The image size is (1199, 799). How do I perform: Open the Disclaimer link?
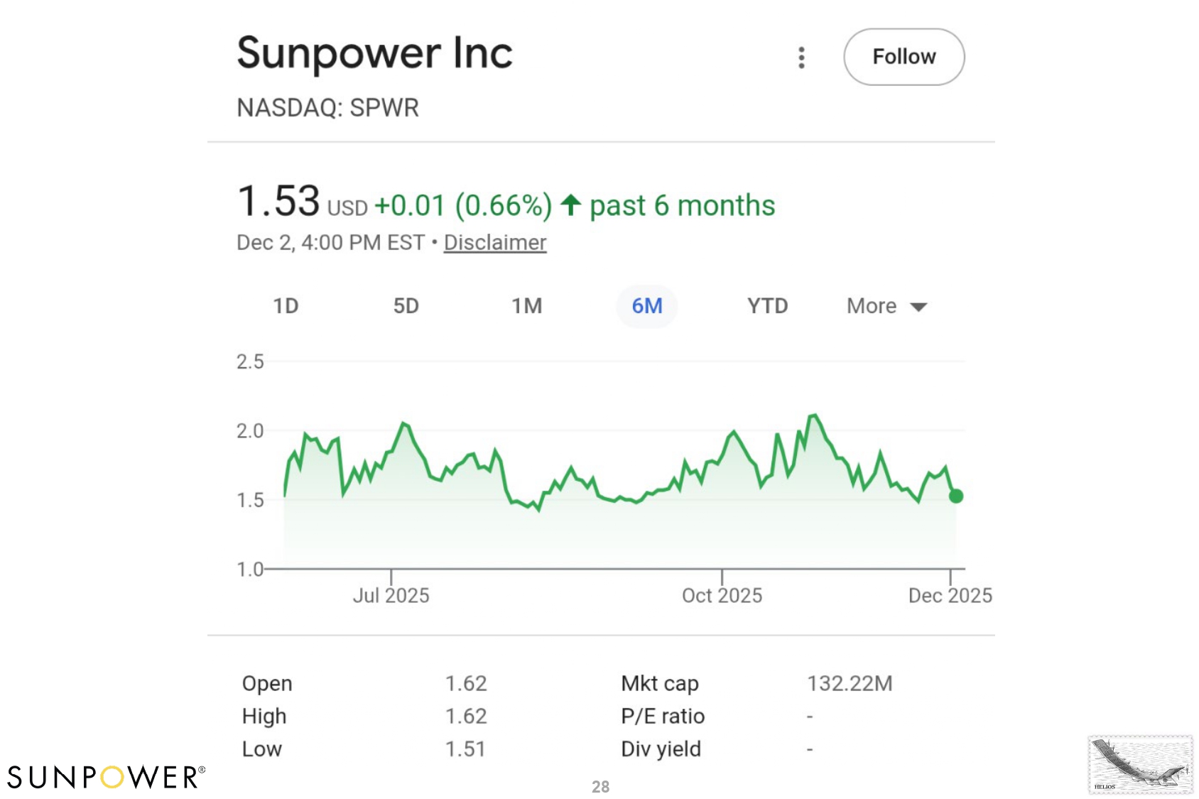tap(495, 243)
